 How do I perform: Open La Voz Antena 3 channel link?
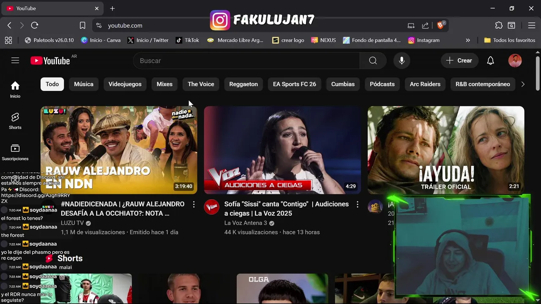pos(246,223)
